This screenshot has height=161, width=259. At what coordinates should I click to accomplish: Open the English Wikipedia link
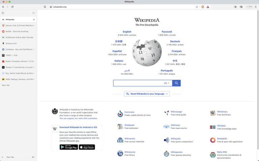point(127,32)
